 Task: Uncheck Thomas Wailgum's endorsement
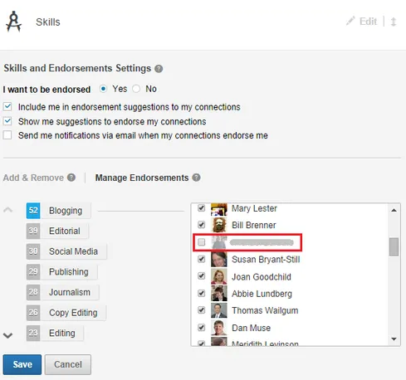[x=202, y=310]
